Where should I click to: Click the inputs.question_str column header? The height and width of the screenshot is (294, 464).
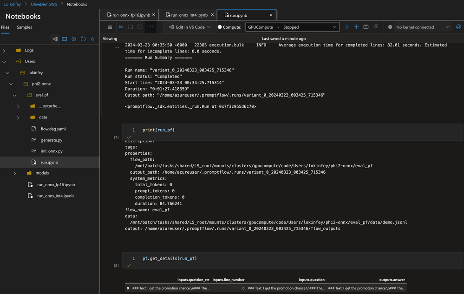pos(193,280)
